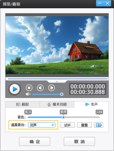Step back one frame
This screenshot has height=151, width=114.
pyautogui.click(x=40, y=88)
